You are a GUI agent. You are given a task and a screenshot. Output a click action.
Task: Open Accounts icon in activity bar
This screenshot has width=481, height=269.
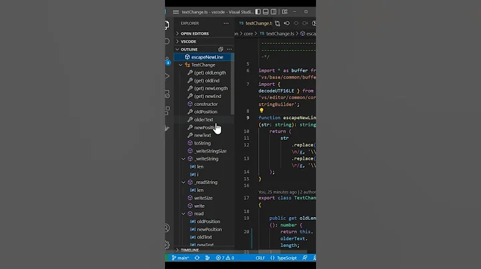(166, 228)
